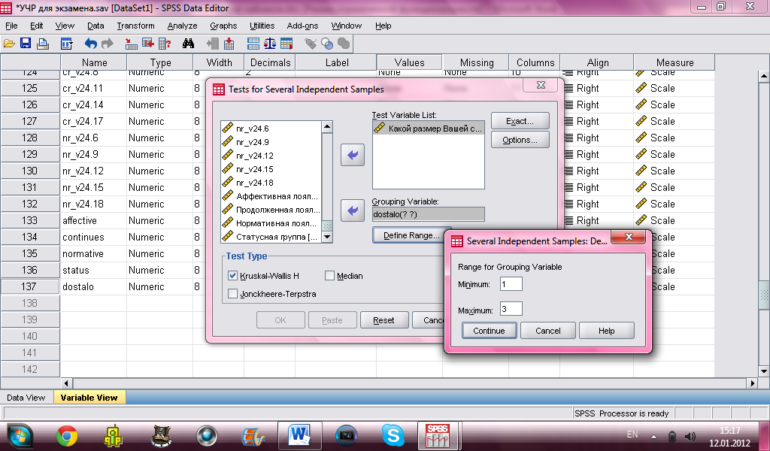Click the Insert Cases toolbar icon
770x451 pixels.
point(213,44)
